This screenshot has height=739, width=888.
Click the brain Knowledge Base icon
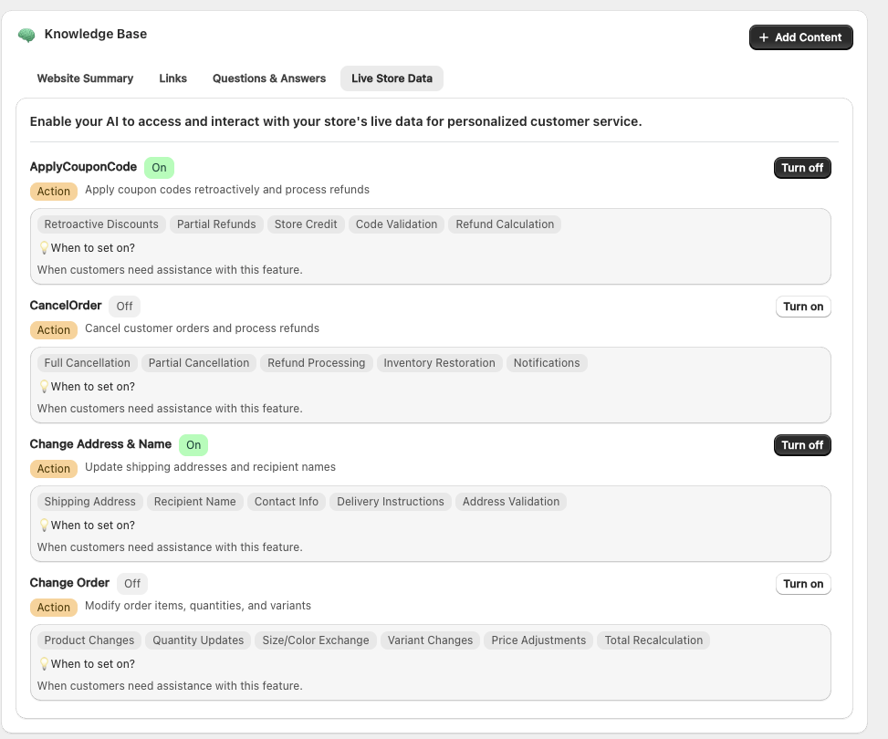point(26,35)
